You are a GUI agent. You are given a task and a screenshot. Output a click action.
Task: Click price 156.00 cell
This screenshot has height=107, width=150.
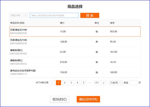pyautogui.click(x=63, y=72)
